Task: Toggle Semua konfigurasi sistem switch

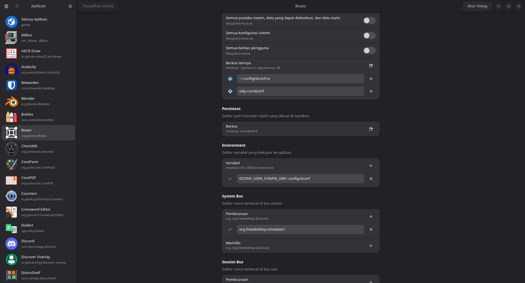Action: coord(369,36)
